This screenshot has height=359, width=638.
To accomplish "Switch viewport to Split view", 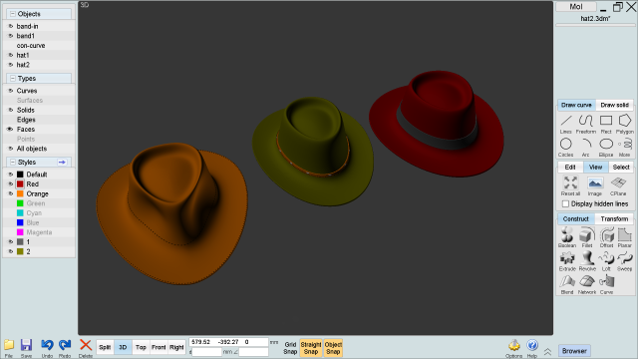I will click(105, 347).
